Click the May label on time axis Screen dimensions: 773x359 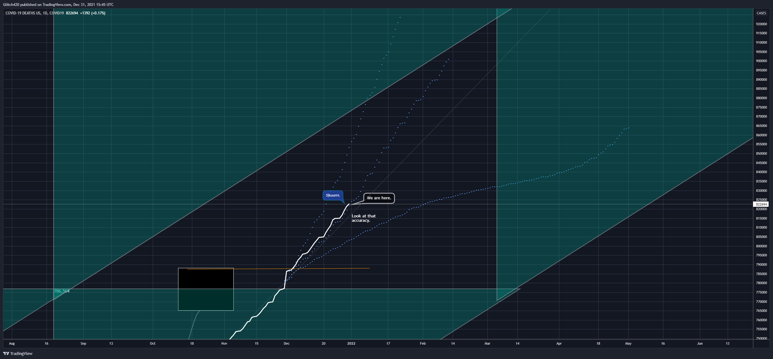pos(628,343)
